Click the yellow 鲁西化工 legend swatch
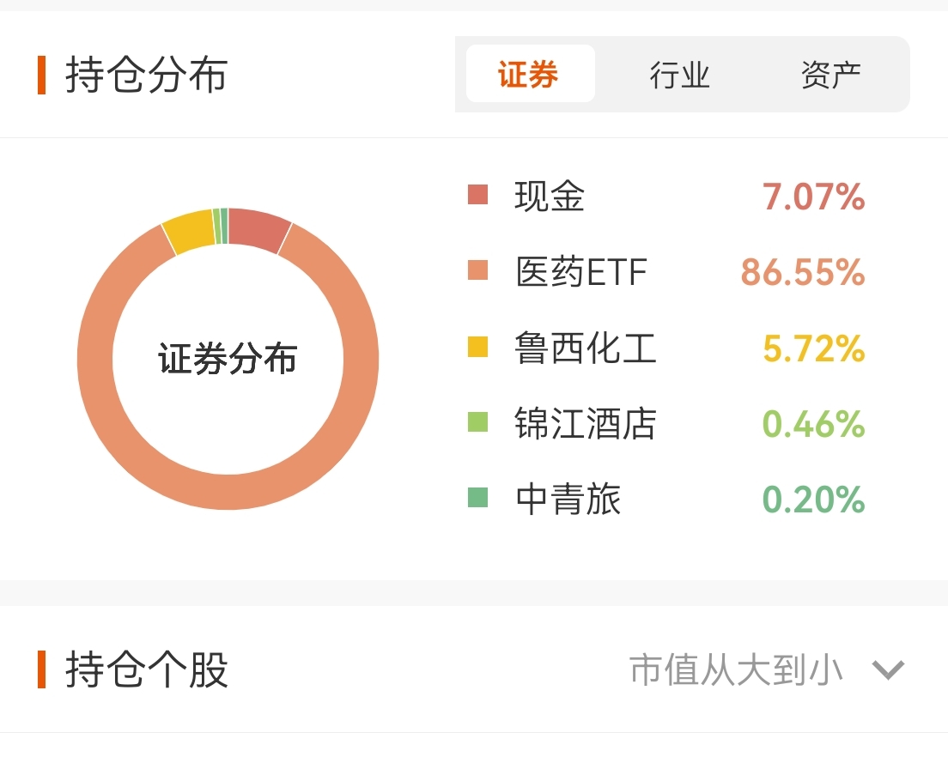This screenshot has height=763, width=948. [x=477, y=346]
